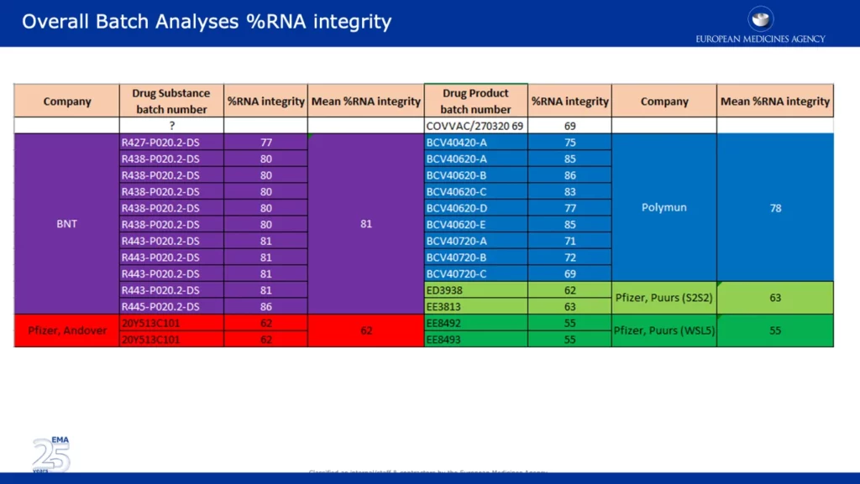Click batch number R445-P020.2-DS

click(x=160, y=306)
